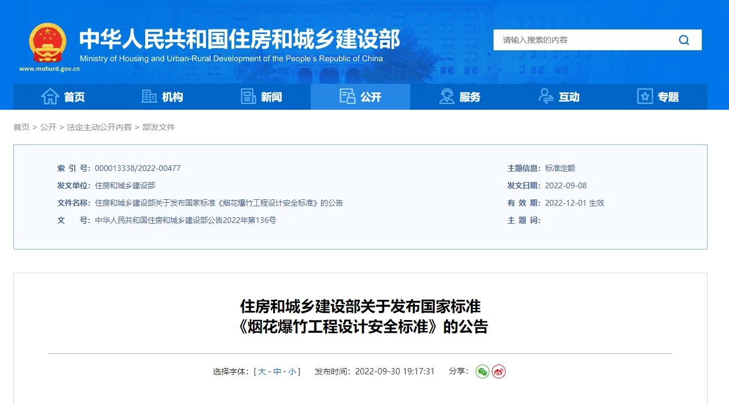729x405 pixels.
Task: Share the article via WeChat icon
Action: point(483,371)
